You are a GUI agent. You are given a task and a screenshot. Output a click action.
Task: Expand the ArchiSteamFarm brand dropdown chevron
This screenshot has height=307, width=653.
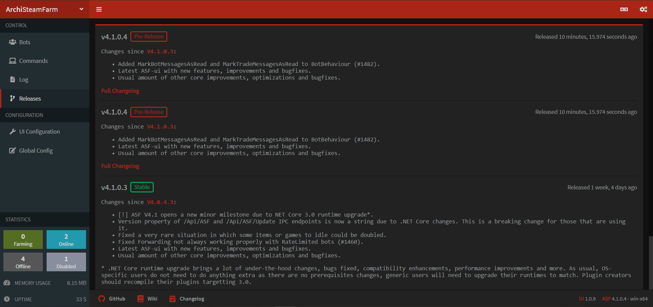(x=81, y=9)
